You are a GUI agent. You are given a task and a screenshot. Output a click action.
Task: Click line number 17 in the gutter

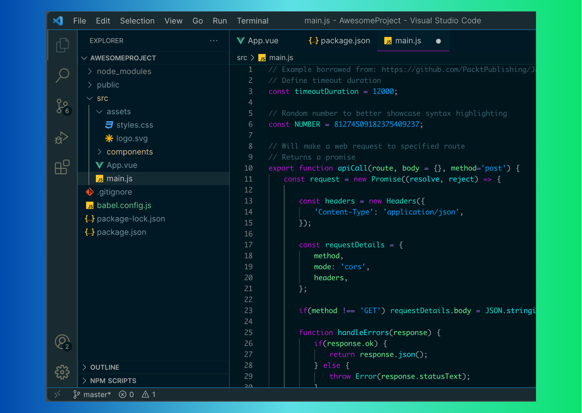(248, 245)
